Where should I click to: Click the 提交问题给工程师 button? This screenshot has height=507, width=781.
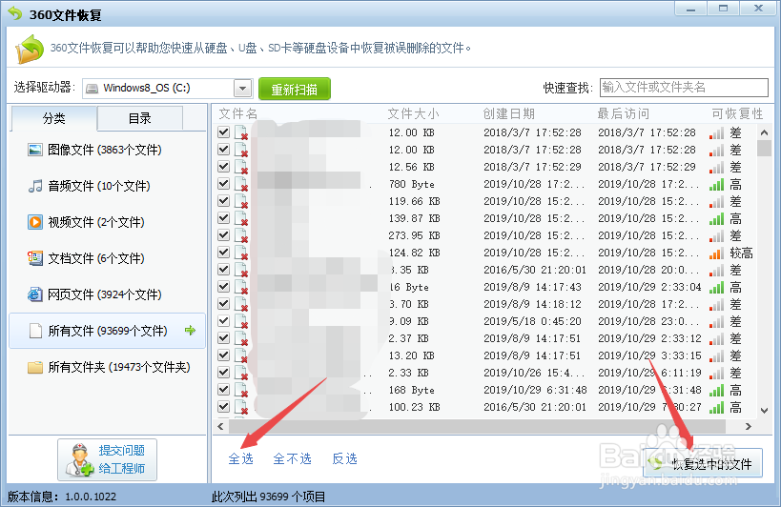point(107,459)
